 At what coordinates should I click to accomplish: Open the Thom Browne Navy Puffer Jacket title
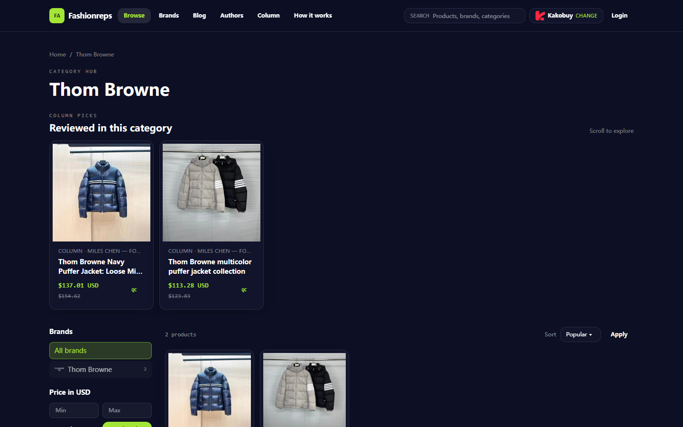click(101, 267)
